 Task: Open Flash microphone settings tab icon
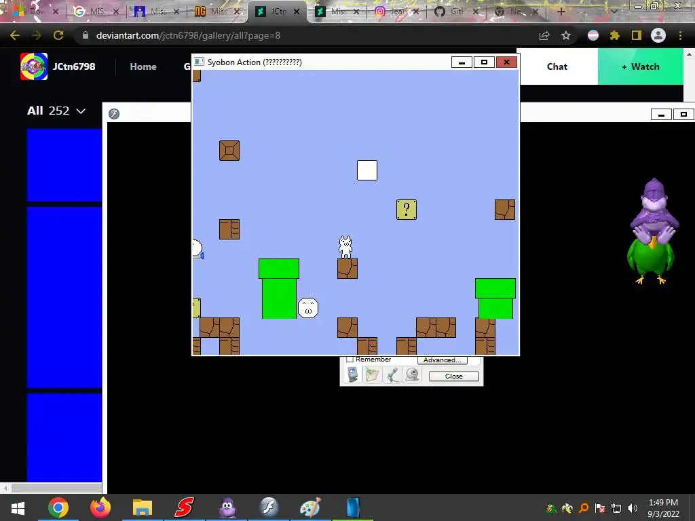[392, 374]
